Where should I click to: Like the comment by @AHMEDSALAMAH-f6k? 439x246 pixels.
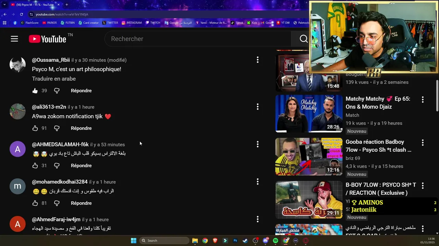[35, 165]
